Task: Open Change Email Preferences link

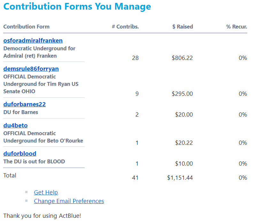Action: click(x=69, y=201)
